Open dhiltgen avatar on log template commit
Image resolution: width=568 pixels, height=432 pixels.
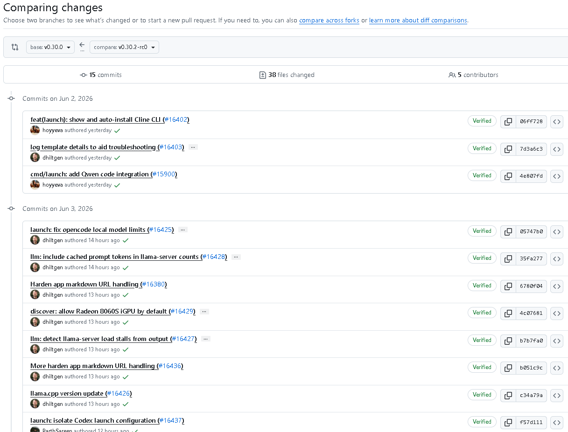(x=35, y=157)
